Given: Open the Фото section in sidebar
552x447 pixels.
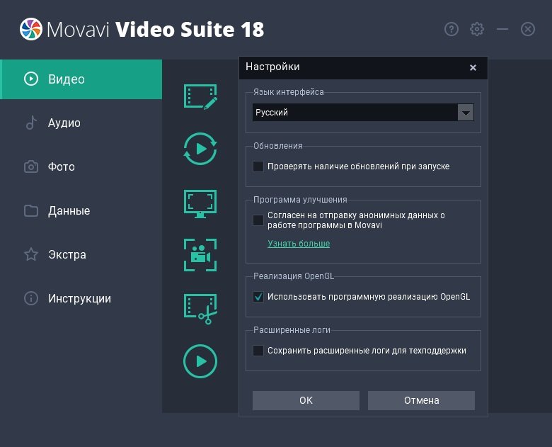Looking at the screenshot, I should click(61, 167).
